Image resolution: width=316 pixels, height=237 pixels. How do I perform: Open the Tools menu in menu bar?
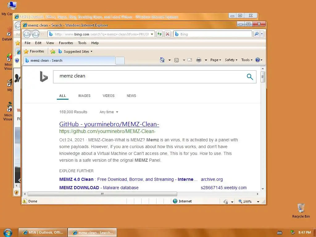82,43
